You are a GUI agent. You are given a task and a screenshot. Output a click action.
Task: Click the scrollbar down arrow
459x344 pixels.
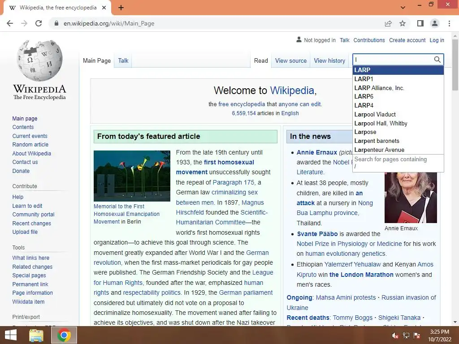[x=455, y=322]
